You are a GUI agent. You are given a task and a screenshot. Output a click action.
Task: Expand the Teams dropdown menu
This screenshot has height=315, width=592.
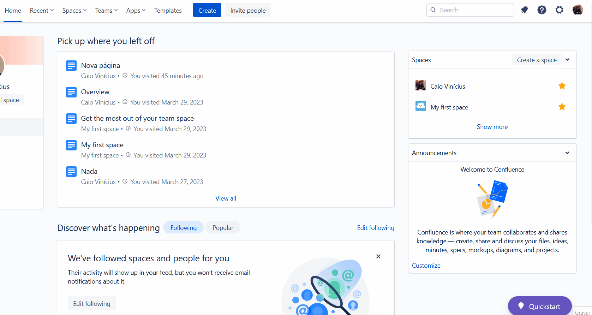pos(106,11)
